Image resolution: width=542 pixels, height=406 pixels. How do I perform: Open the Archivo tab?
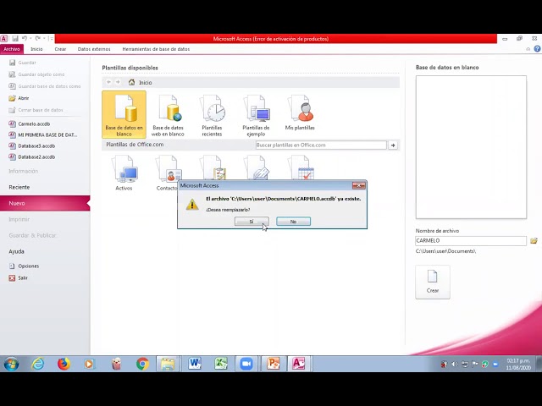coord(12,49)
